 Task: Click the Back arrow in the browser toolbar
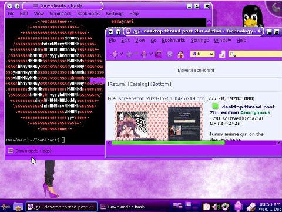(115, 54)
